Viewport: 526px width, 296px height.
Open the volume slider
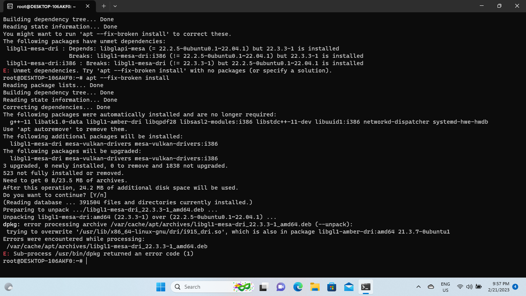point(469,287)
